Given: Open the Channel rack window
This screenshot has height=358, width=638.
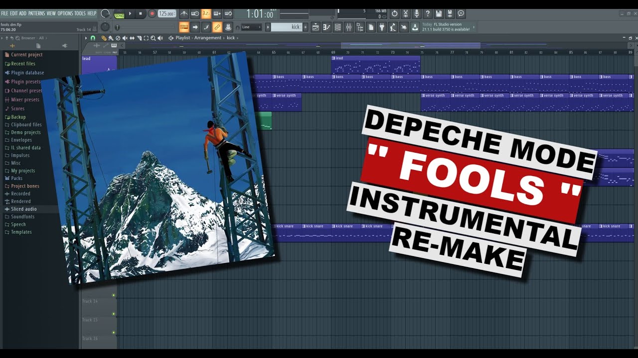Looking at the screenshot, I should (338, 27).
